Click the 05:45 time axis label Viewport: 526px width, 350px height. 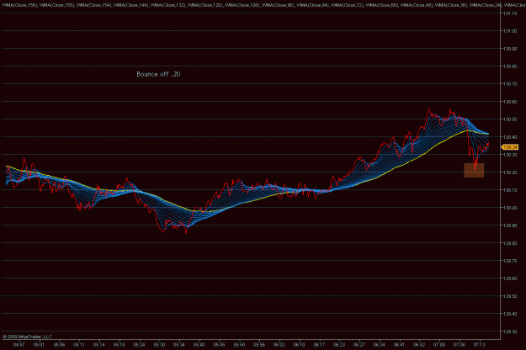pos(219,345)
